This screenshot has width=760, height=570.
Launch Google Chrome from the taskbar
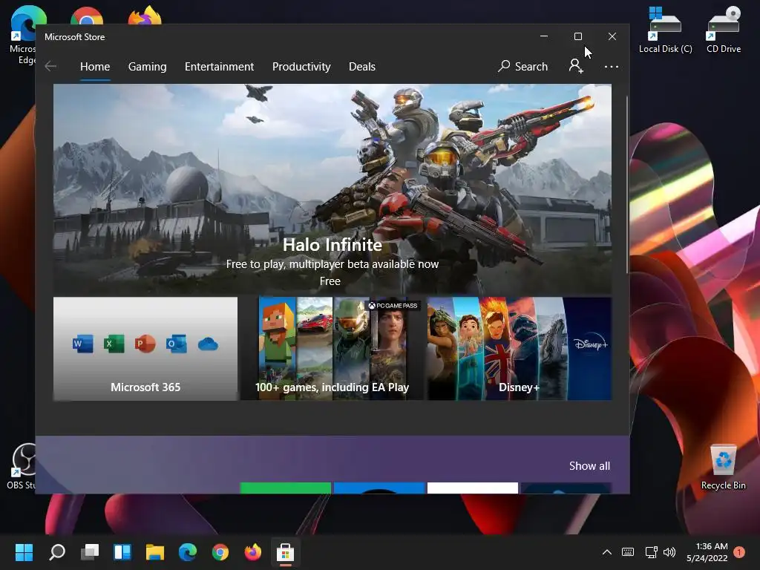tap(220, 552)
